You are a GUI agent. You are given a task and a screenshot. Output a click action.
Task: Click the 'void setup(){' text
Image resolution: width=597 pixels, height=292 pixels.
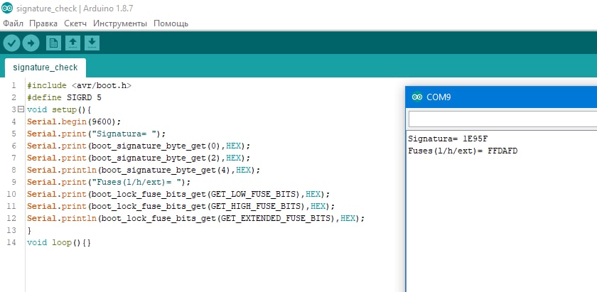[x=60, y=110]
